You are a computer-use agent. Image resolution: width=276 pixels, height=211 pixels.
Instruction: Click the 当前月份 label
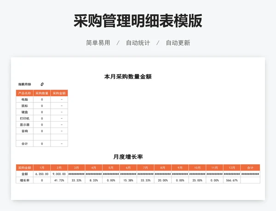tap(25, 84)
